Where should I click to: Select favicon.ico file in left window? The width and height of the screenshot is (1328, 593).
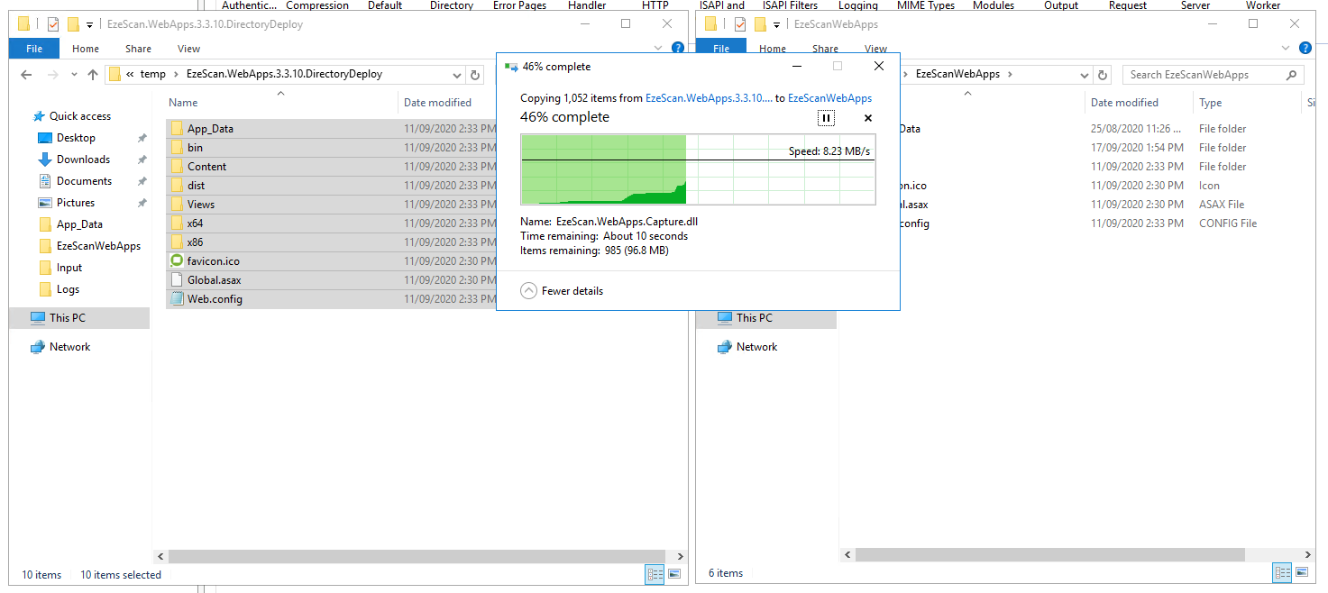(213, 261)
